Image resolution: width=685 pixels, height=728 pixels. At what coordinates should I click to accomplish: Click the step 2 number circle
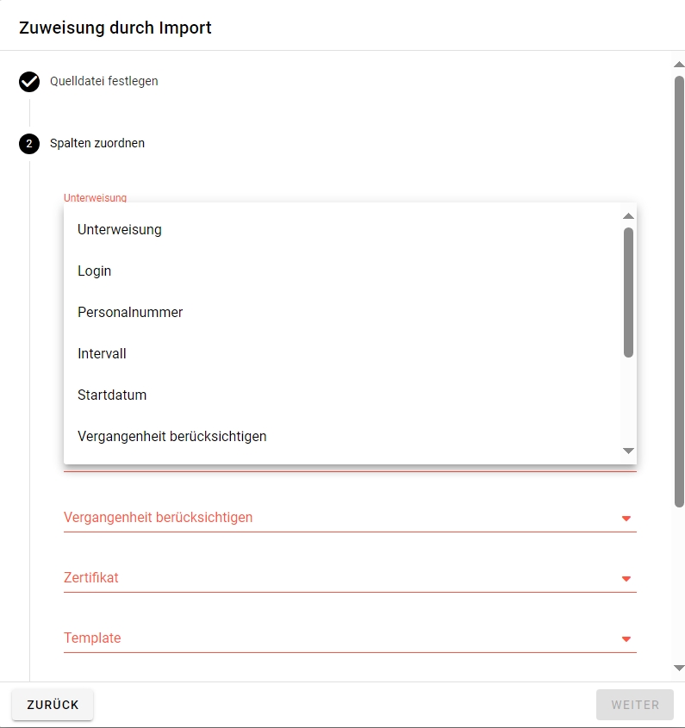[x=29, y=144]
